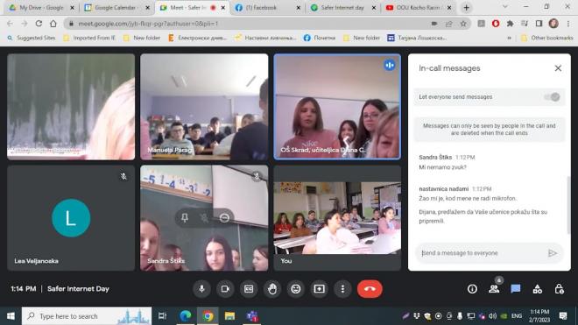Screen dimensions: 578x325
Task: Open meeting details info icon
Action: click(x=472, y=289)
